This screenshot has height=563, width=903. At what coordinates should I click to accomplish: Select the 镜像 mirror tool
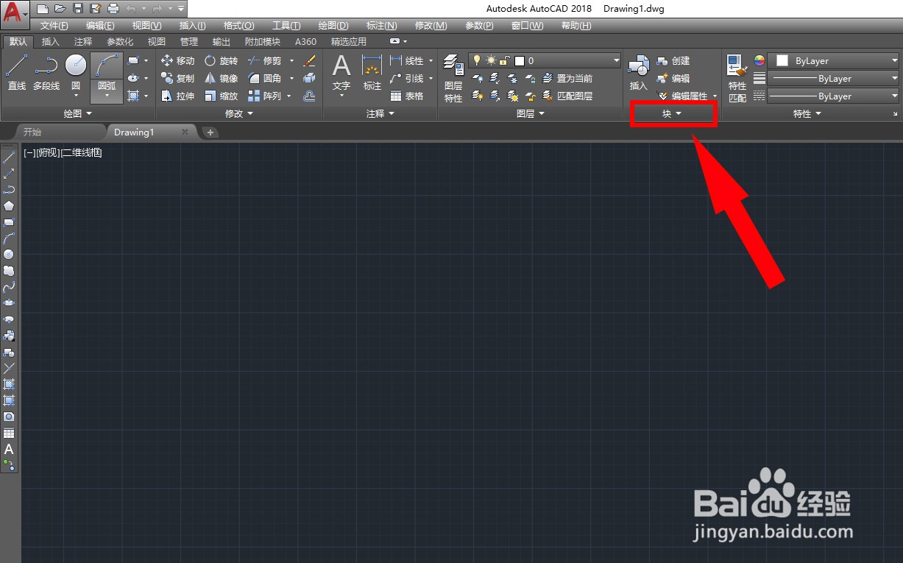pyautogui.click(x=221, y=79)
